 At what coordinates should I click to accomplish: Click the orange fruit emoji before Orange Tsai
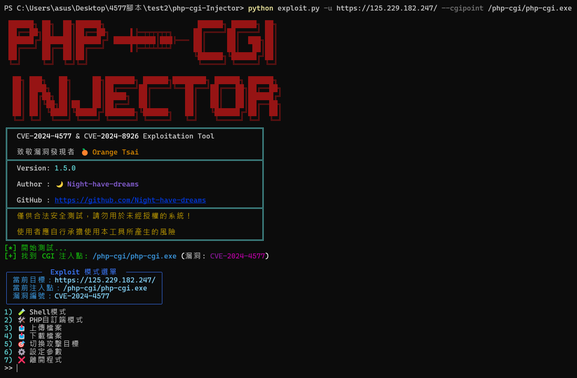85,152
